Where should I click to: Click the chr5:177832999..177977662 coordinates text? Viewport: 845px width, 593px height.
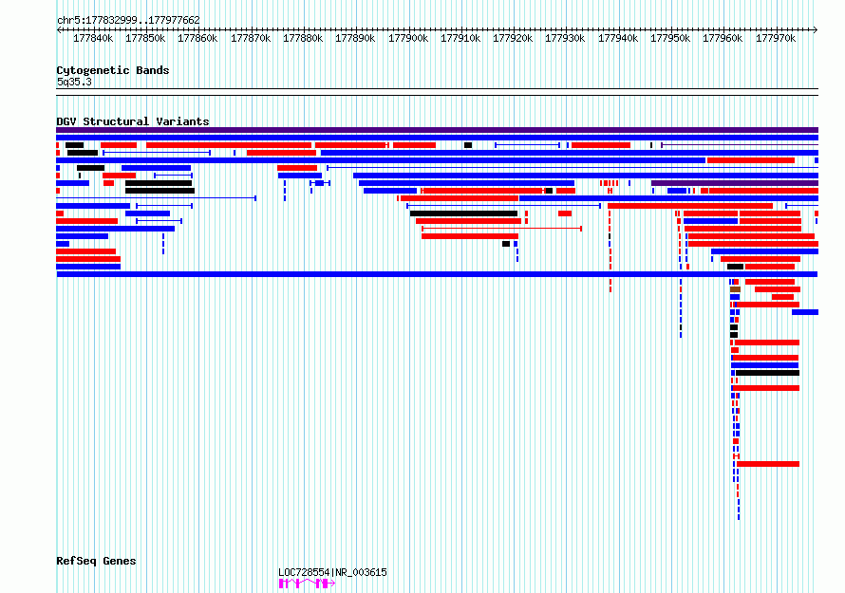click(128, 20)
